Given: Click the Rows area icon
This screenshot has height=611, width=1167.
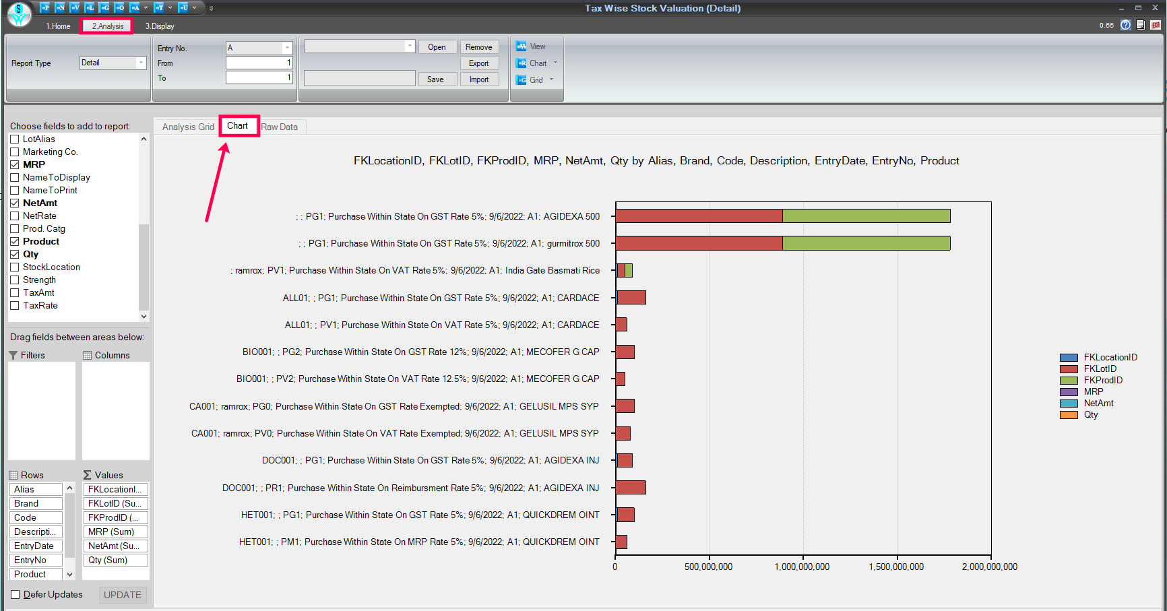Looking at the screenshot, I should (x=13, y=475).
